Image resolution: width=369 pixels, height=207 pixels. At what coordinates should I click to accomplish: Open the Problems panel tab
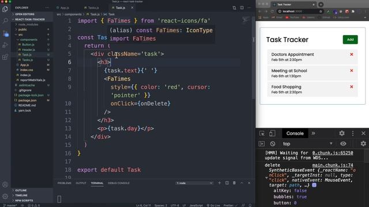pos(64,183)
